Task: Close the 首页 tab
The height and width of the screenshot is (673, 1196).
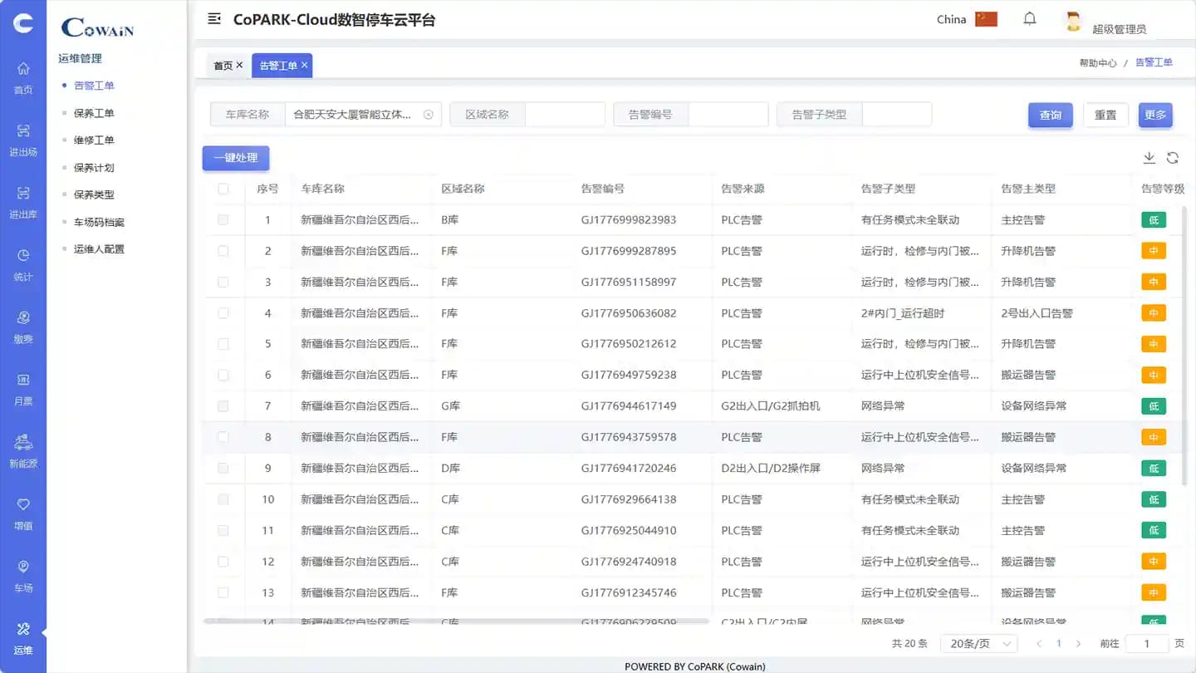Action: pyautogui.click(x=239, y=65)
